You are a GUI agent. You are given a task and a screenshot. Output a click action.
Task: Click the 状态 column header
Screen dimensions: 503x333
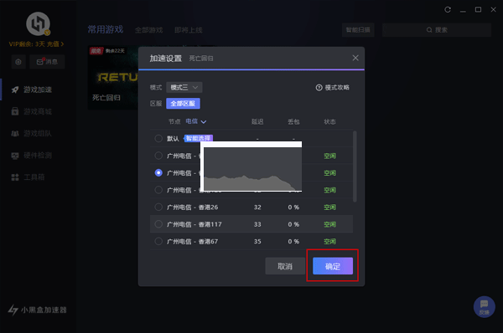point(329,121)
